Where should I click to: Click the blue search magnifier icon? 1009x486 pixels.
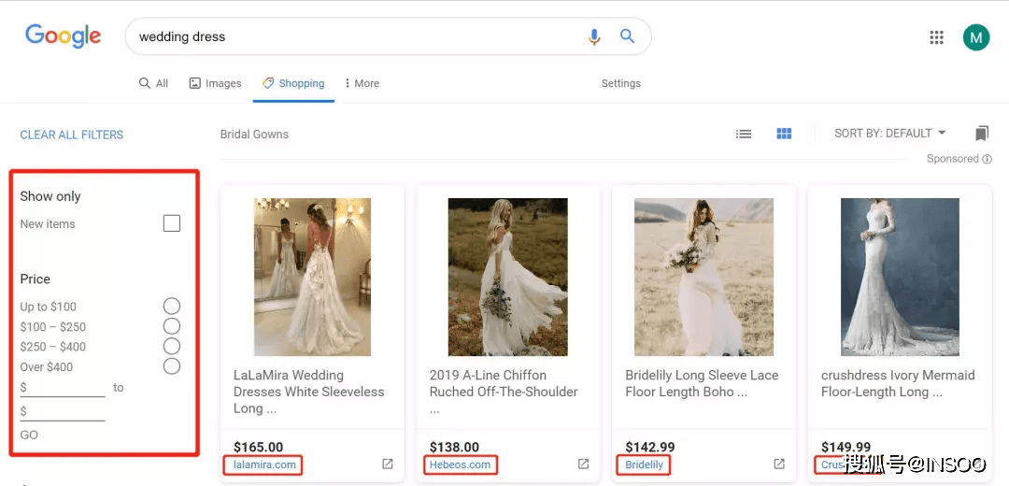(628, 36)
